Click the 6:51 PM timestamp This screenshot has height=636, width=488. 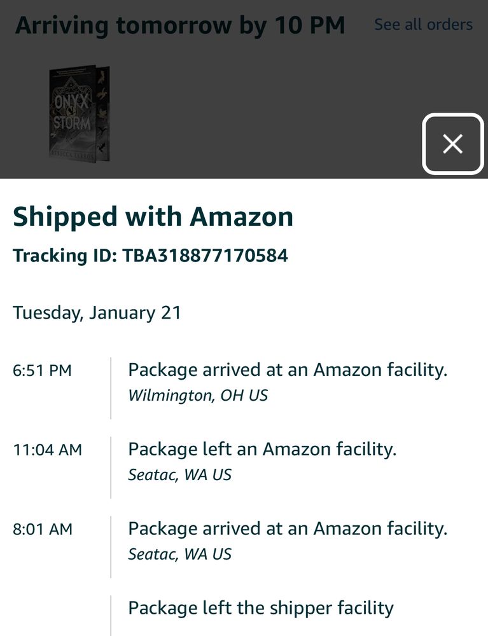42,370
